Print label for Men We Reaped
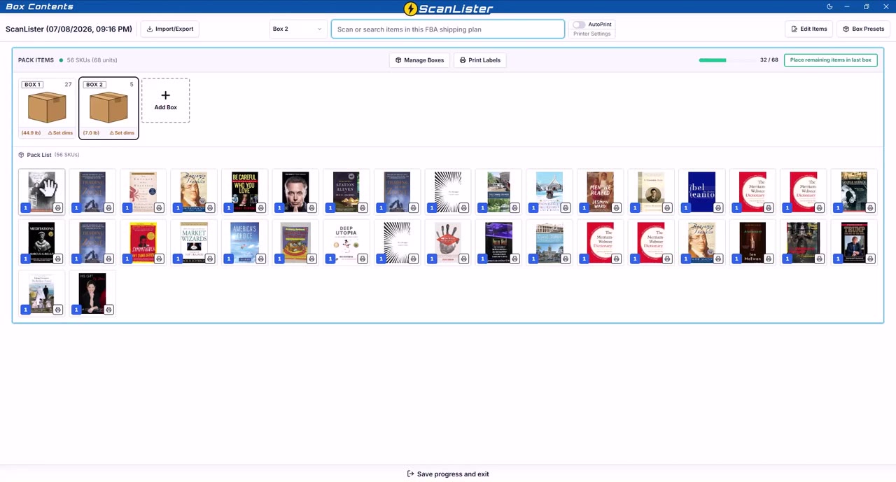Image resolution: width=896 pixels, height=482 pixels. 617,208
